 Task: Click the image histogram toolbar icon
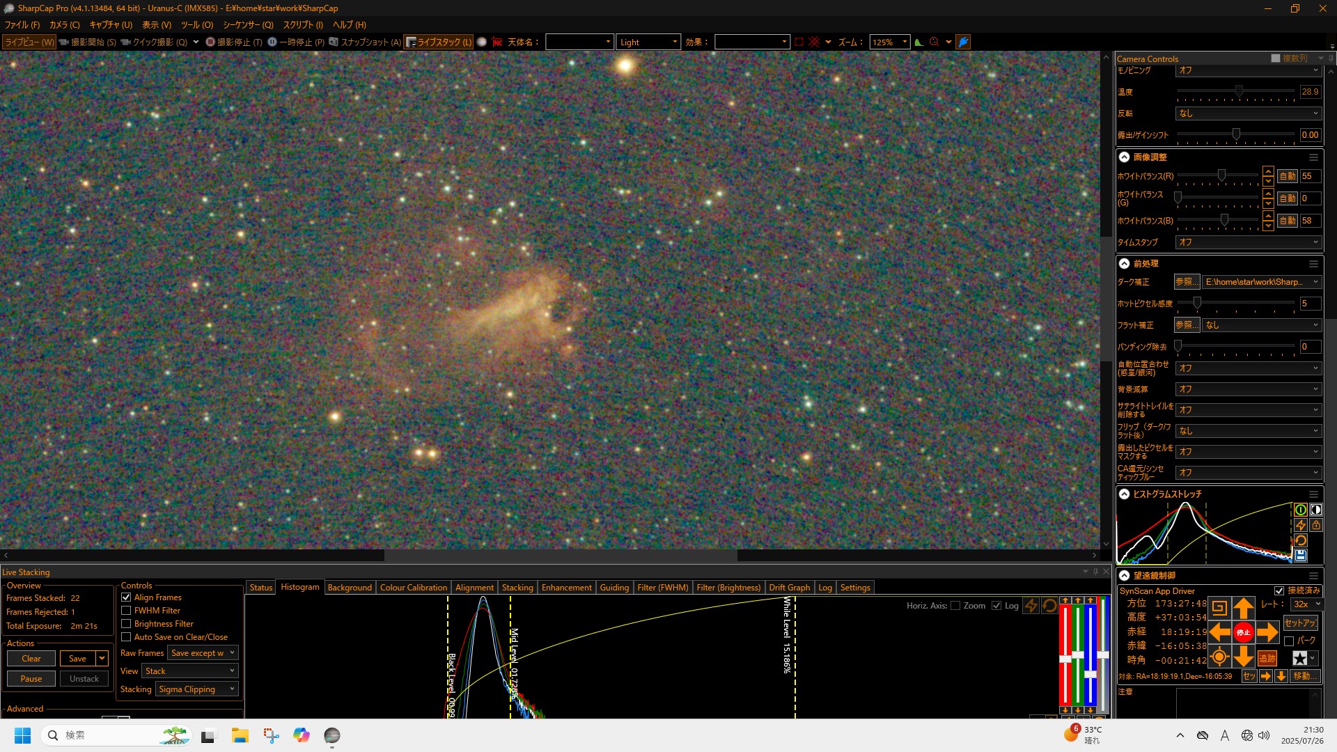(x=919, y=42)
